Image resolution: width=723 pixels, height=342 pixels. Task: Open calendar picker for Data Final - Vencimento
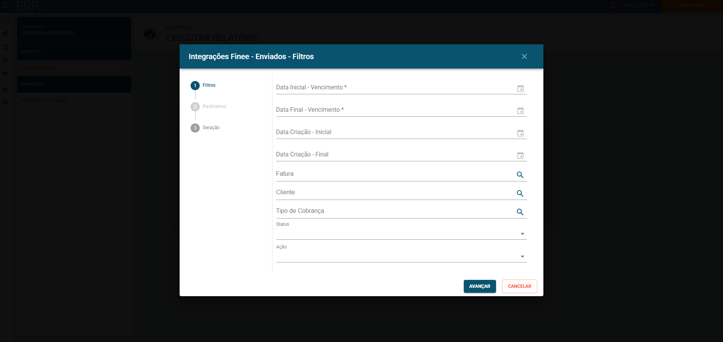click(x=520, y=111)
